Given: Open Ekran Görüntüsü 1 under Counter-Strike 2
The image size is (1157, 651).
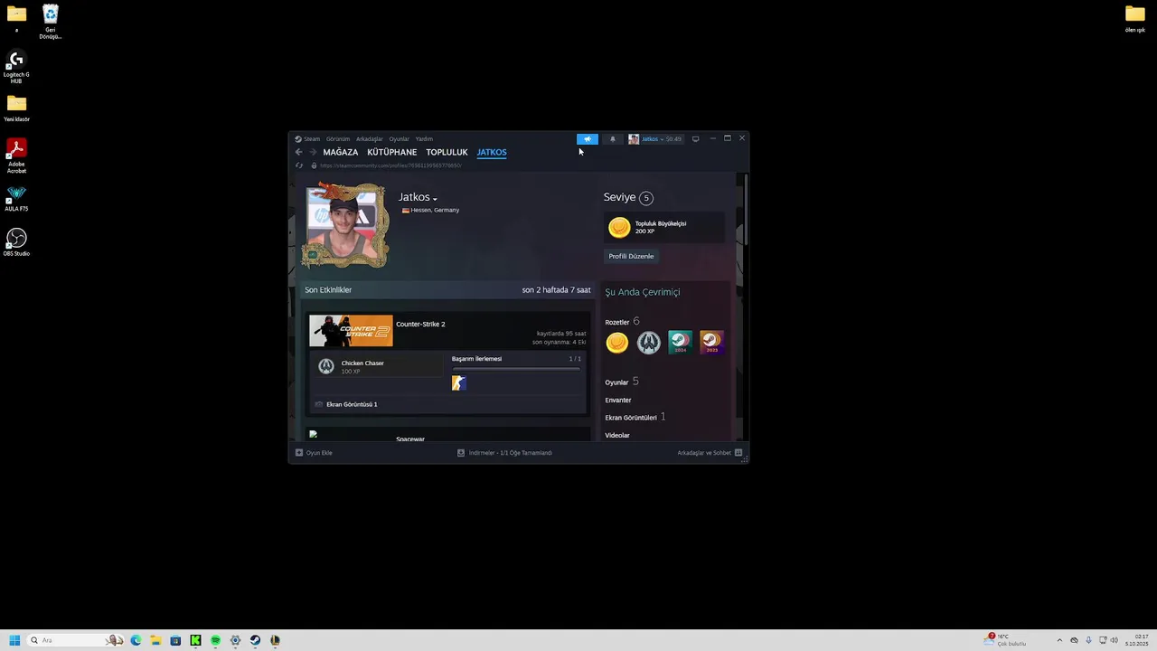Looking at the screenshot, I should coord(352,404).
